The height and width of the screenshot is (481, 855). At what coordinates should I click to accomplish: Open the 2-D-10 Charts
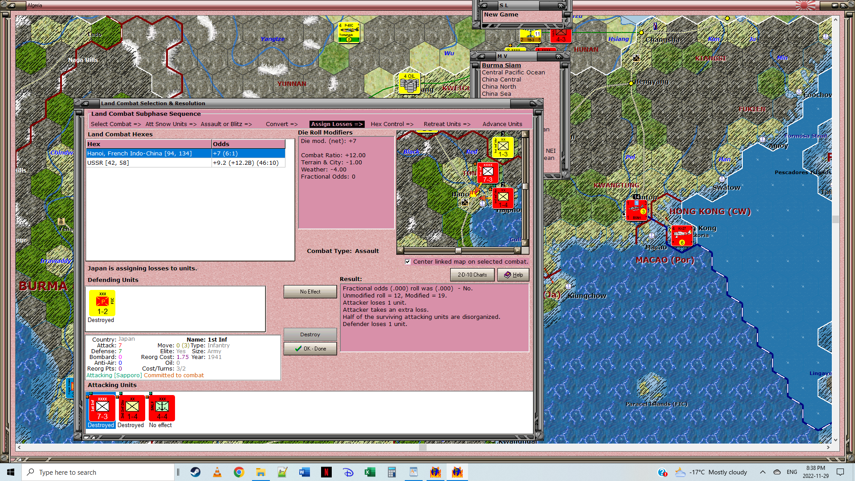tap(472, 275)
